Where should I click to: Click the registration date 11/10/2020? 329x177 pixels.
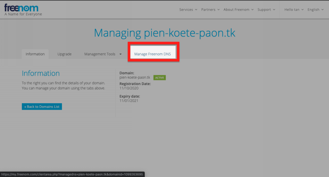pyautogui.click(x=129, y=88)
